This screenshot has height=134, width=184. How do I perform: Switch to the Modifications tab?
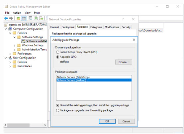[112, 27]
